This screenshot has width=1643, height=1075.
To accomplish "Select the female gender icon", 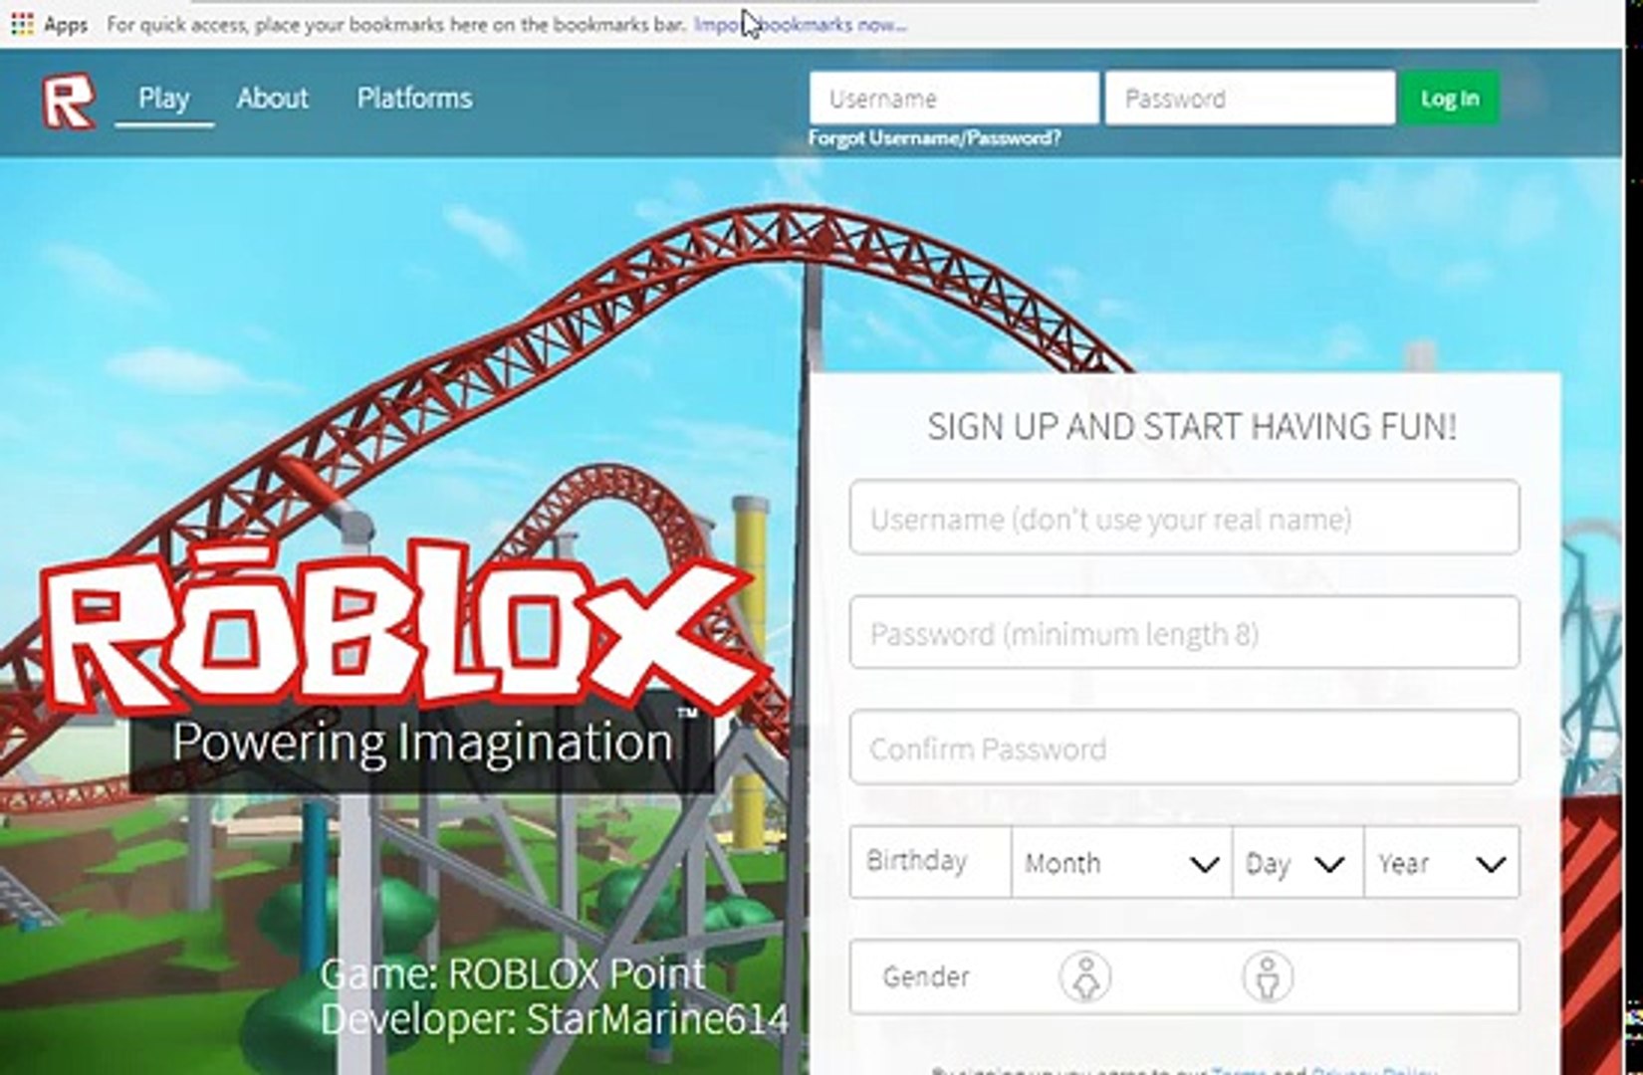I will tap(1084, 976).
